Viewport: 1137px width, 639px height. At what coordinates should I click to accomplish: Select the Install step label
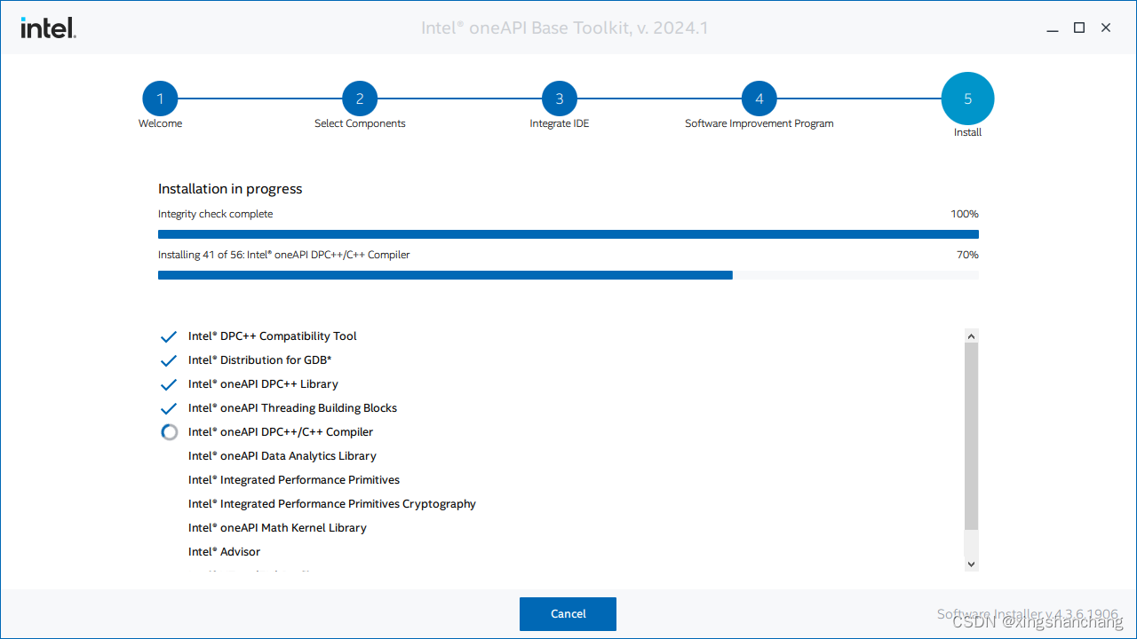(968, 132)
